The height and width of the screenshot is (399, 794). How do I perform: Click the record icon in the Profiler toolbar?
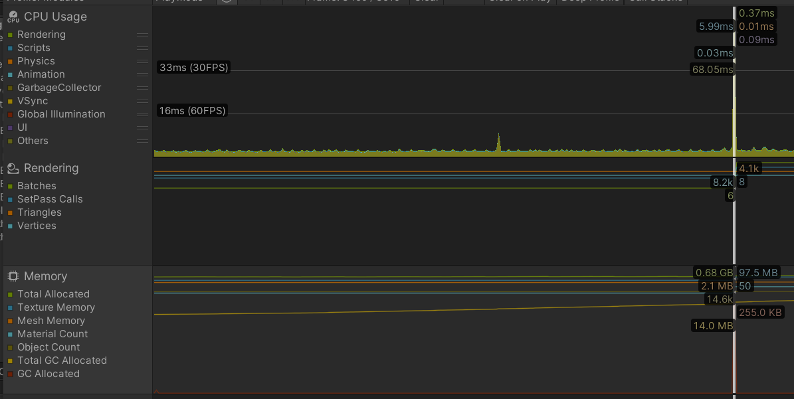coord(227,2)
